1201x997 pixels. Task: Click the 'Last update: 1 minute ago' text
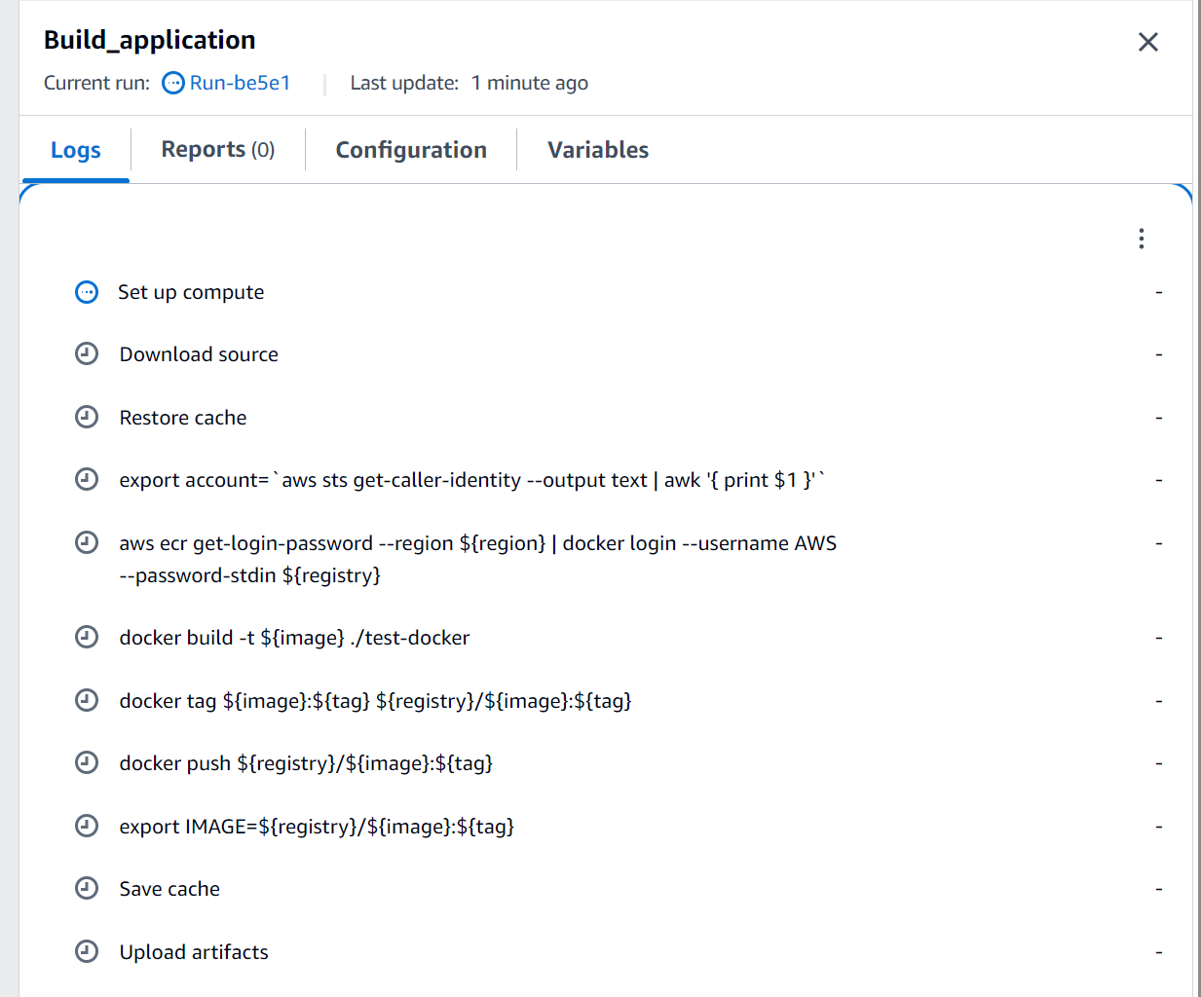[469, 83]
